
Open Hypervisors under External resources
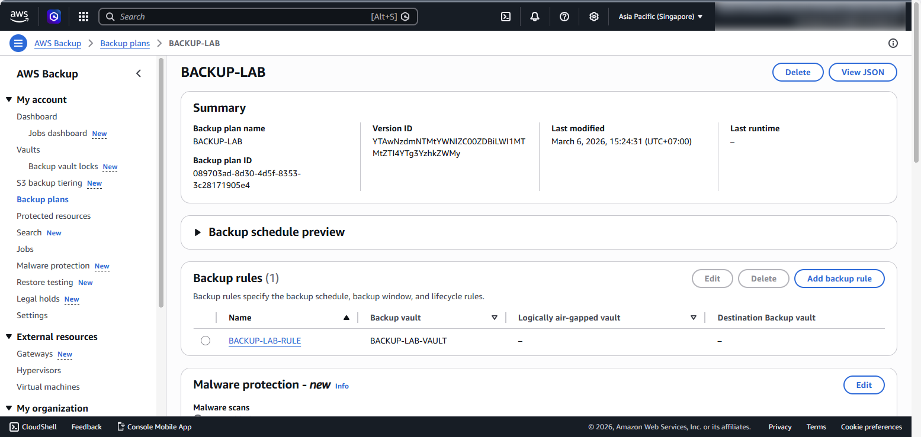38,370
